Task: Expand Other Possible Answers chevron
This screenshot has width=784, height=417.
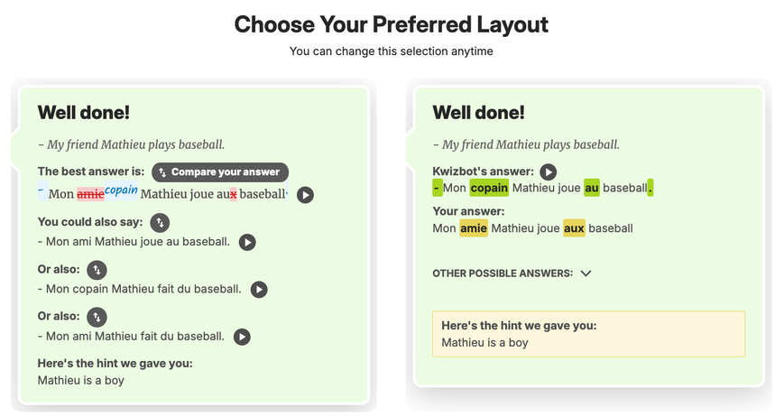Action: tap(586, 273)
